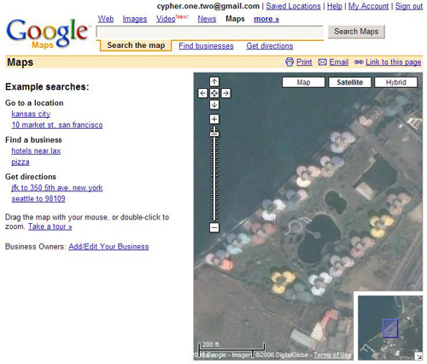
Task: Open Link to this page
Action: coord(394,62)
